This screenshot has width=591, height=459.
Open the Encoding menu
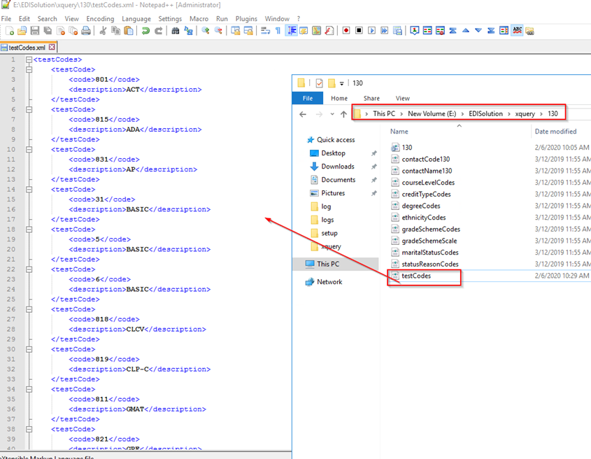coord(100,18)
